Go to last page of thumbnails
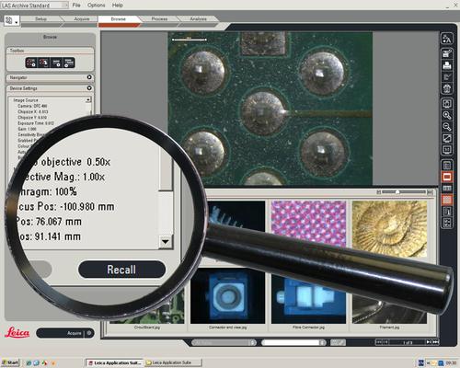This screenshot has height=368, width=460. tap(435, 342)
